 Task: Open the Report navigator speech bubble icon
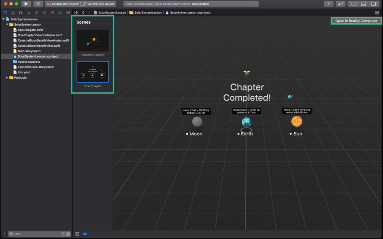[68, 13]
